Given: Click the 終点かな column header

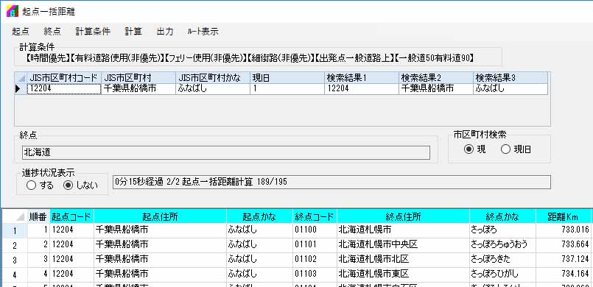Looking at the screenshot, I should tap(502, 217).
